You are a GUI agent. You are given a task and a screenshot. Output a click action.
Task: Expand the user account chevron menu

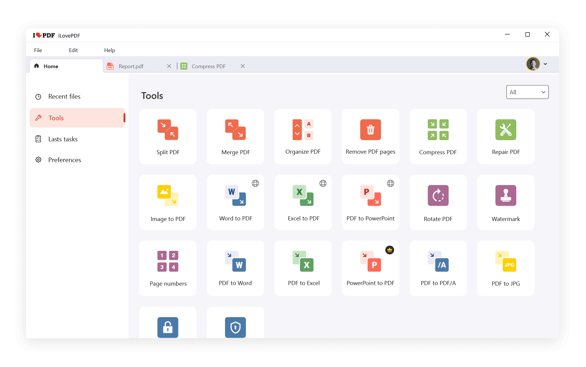pyautogui.click(x=545, y=64)
